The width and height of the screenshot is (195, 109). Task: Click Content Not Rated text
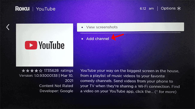click(56, 86)
